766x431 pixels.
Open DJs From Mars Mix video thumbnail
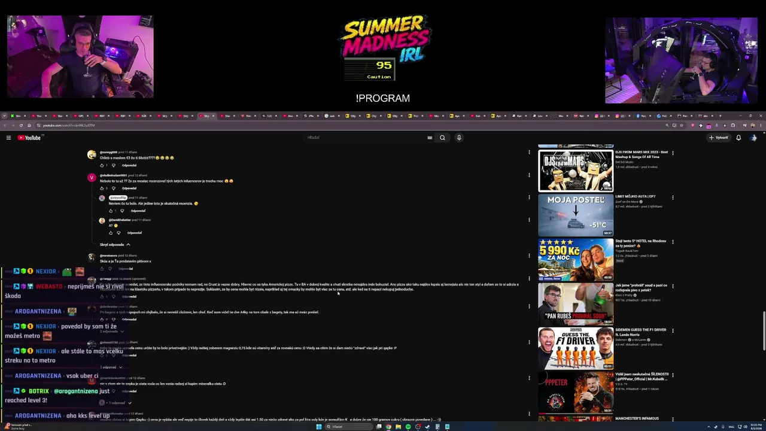pos(576,171)
